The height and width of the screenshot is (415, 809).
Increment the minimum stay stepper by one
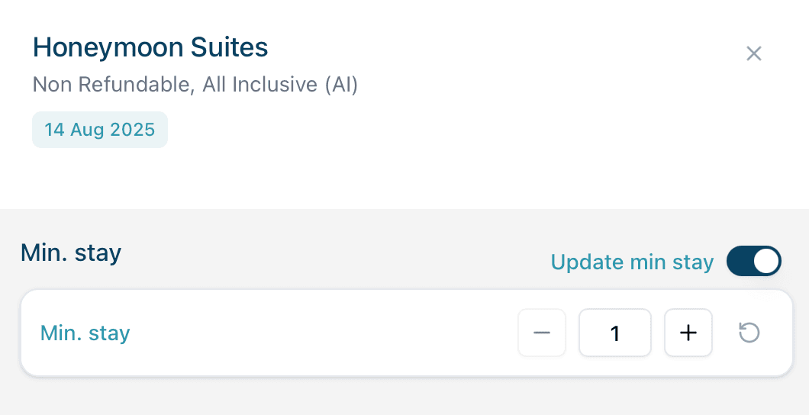(688, 333)
